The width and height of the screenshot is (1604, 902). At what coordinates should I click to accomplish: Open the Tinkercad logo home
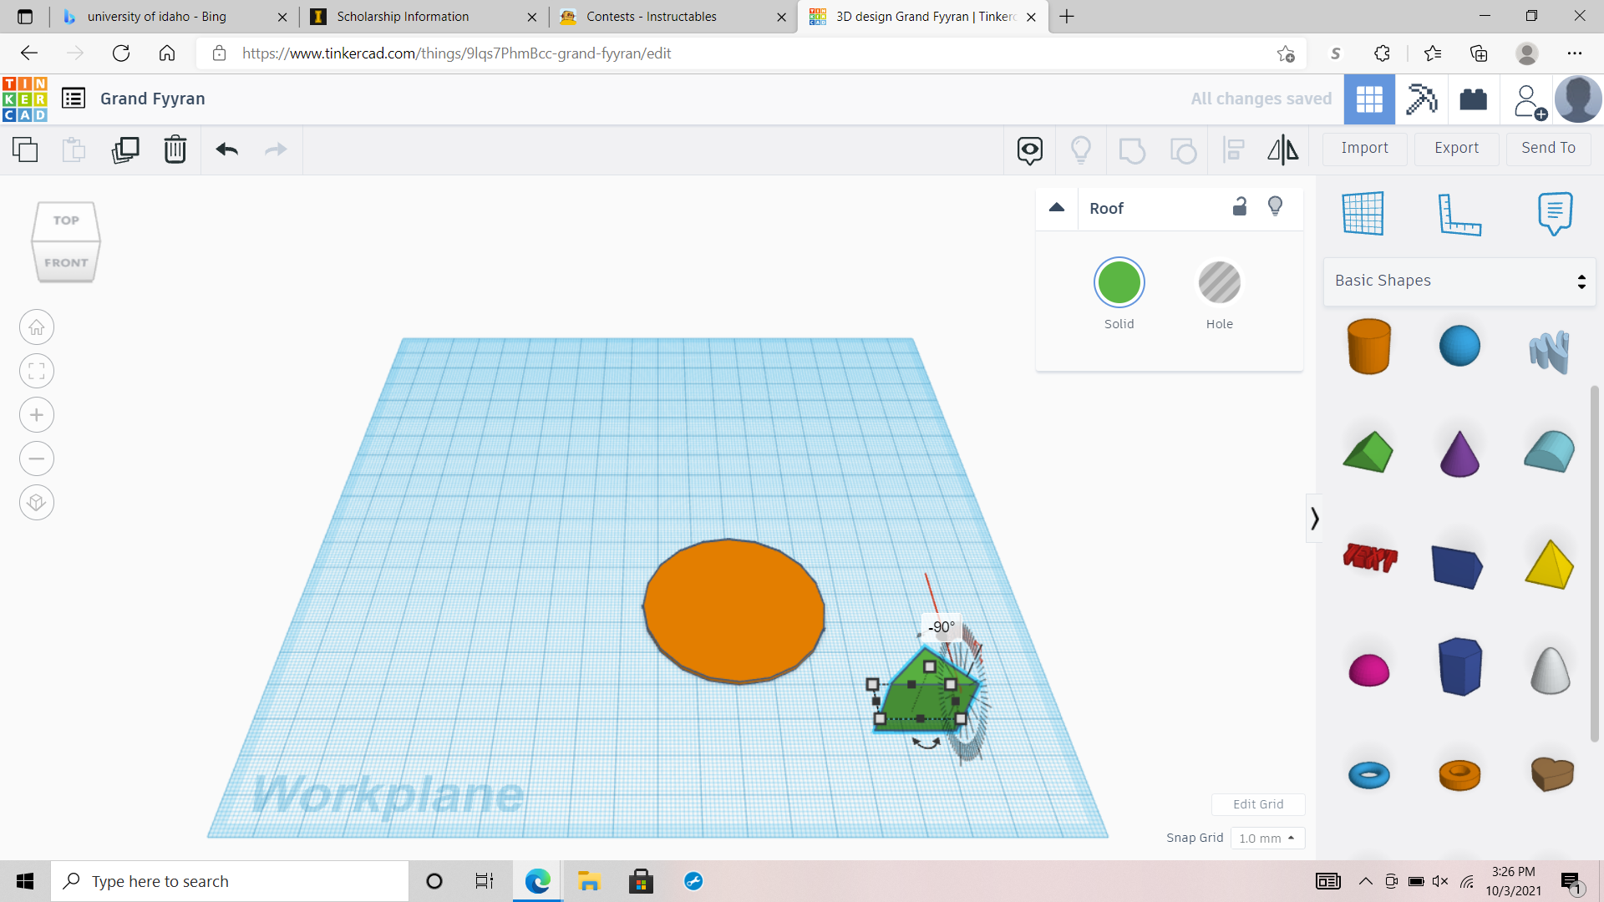point(25,99)
